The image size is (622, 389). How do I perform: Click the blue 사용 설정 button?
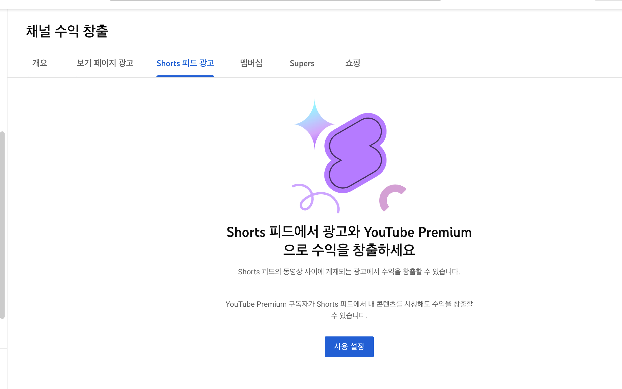tap(349, 347)
